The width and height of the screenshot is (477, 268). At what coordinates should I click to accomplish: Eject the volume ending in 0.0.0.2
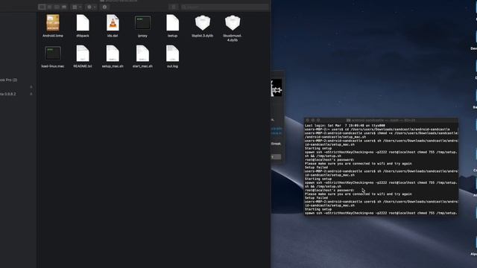[31, 95]
